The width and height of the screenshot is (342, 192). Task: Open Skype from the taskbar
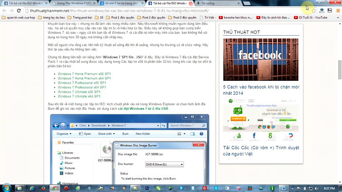[216, 188]
